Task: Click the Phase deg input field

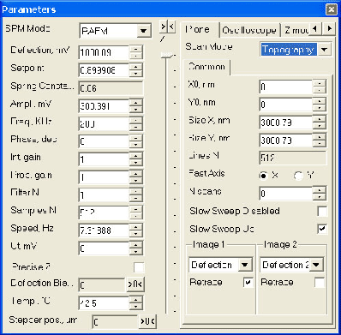Action: click(x=104, y=141)
